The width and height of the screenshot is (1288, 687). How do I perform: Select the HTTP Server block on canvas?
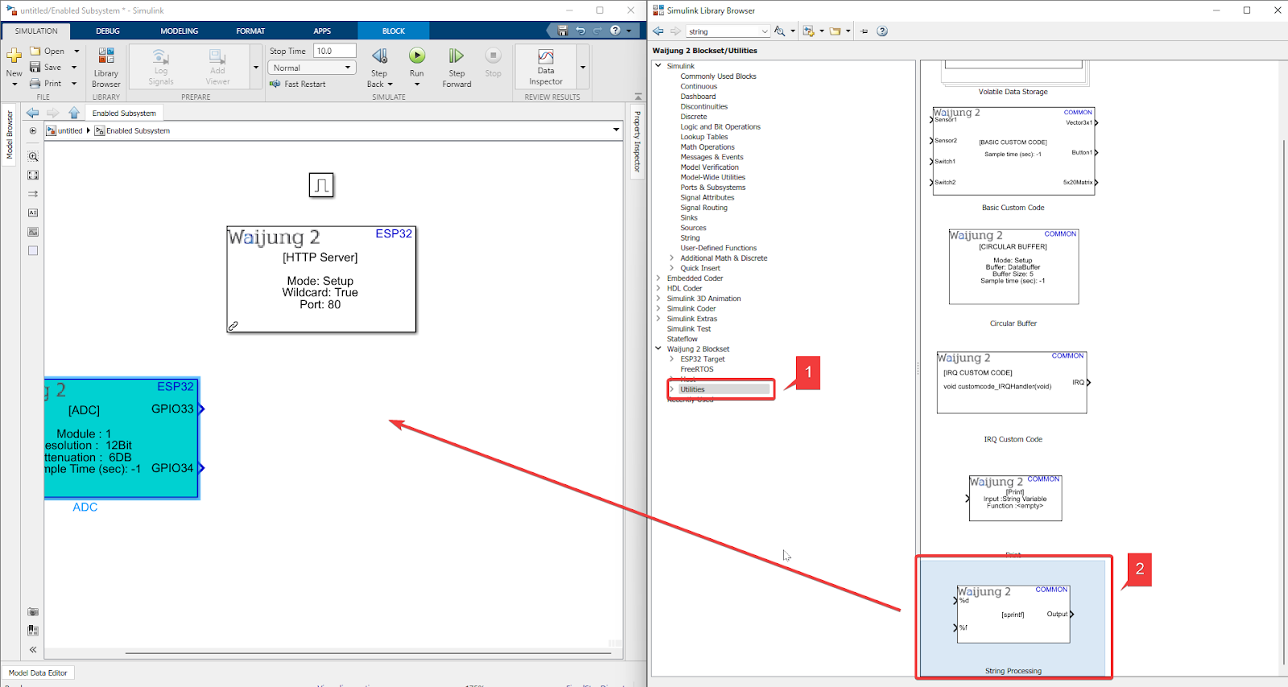tap(321, 279)
